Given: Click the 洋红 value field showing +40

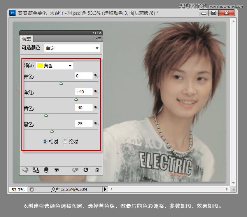Looking at the screenshot, I should click(x=84, y=92).
